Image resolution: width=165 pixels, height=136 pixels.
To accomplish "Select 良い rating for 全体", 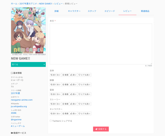I will [73, 75].
